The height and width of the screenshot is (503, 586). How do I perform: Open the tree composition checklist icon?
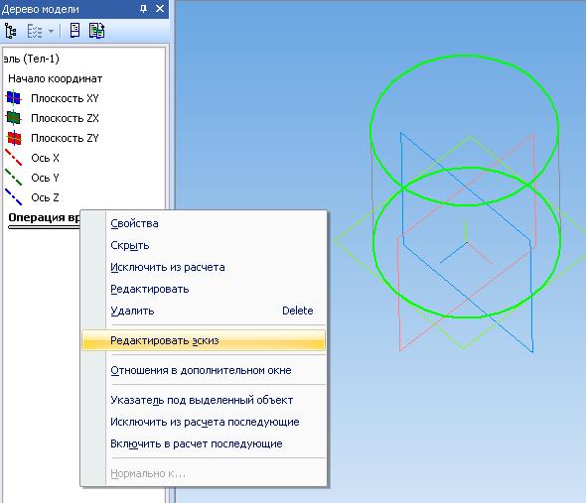coord(35,31)
